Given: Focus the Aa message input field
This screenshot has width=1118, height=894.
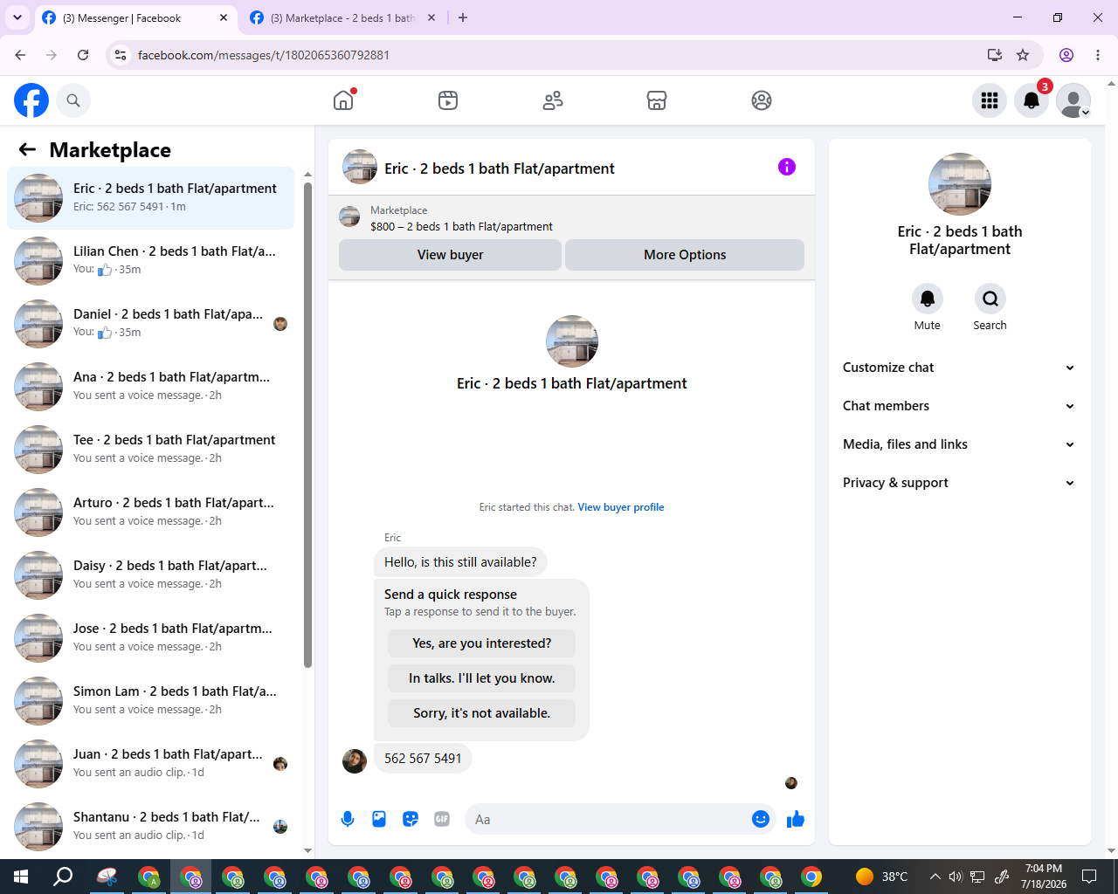Looking at the screenshot, I should coord(610,819).
